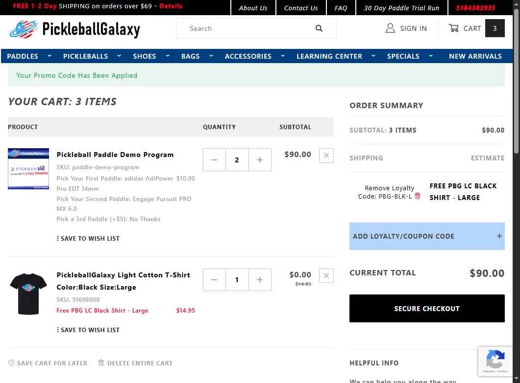Save Paddle Demo Program to wish list

pyautogui.click(x=88, y=238)
